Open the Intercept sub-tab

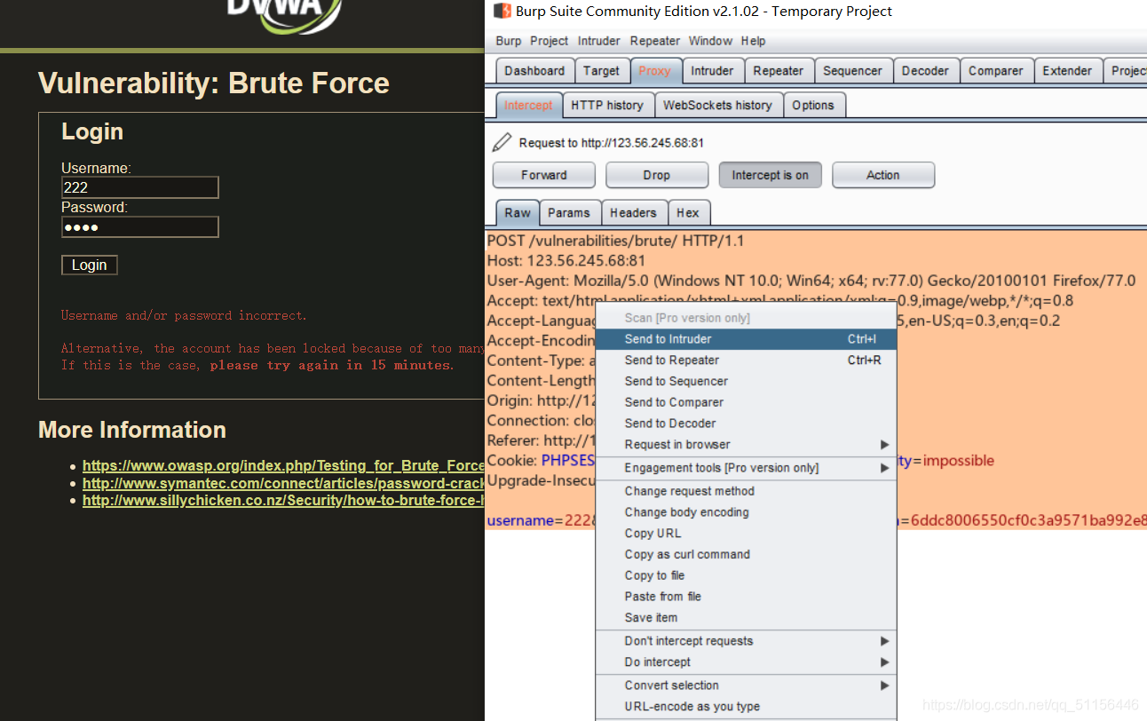click(x=528, y=105)
